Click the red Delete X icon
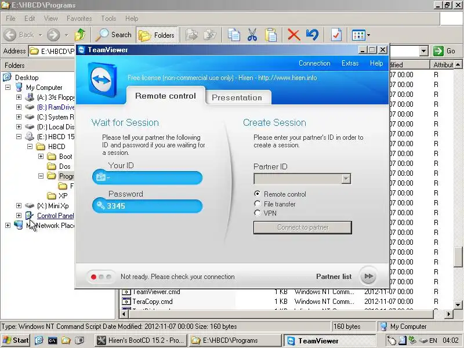This screenshot has height=348, width=464. click(294, 35)
